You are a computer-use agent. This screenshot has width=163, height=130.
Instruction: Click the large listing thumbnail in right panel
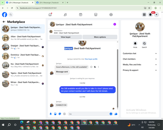140,27
